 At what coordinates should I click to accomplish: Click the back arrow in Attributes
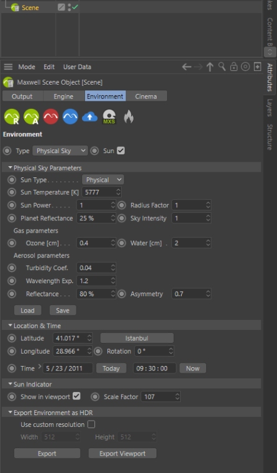[187, 67]
